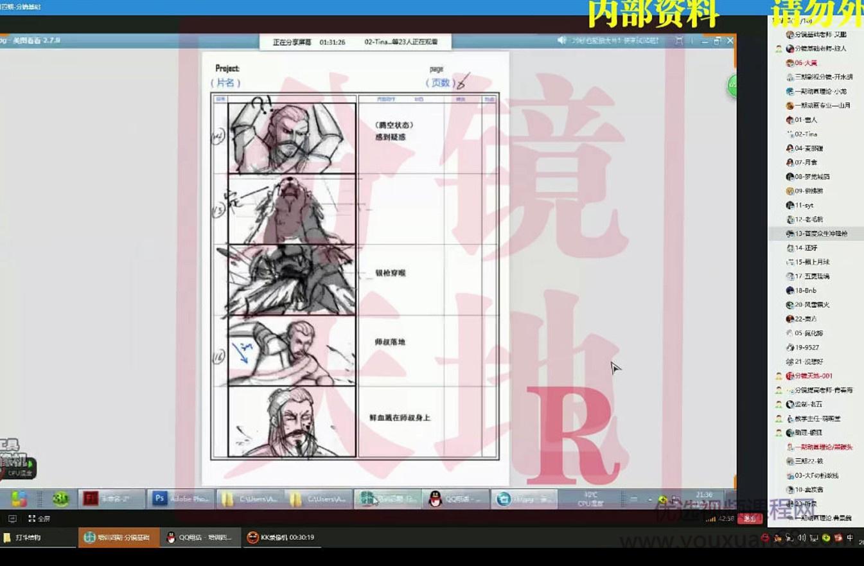Click the green circular badge at the screen edge
The width and height of the screenshot is (864, 566).
[x=732, y=86]
